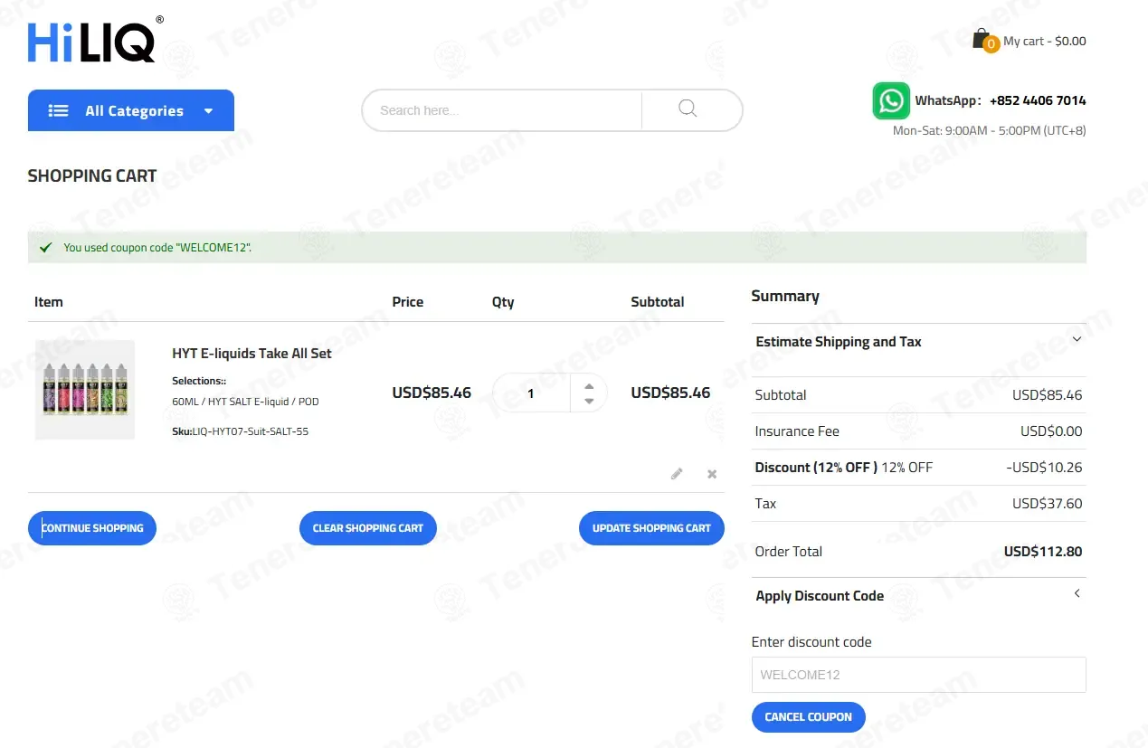Open the HiLIQ logo homepage link

(x=95, y=40)
